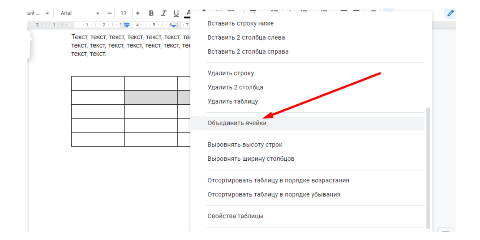Image resolution: width=480 pixels, height=240 pixels.
Task: Decrease font size with minus button
Action: click(110, 13)
